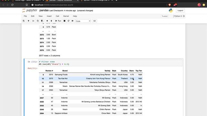
Task: Click Creamy tom Yum Kung Flavour cell
Action: click(98, 78)
